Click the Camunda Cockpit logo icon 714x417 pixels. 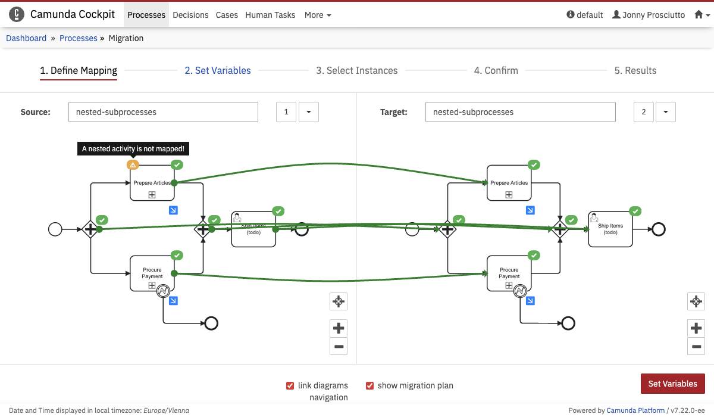(17, 14)
